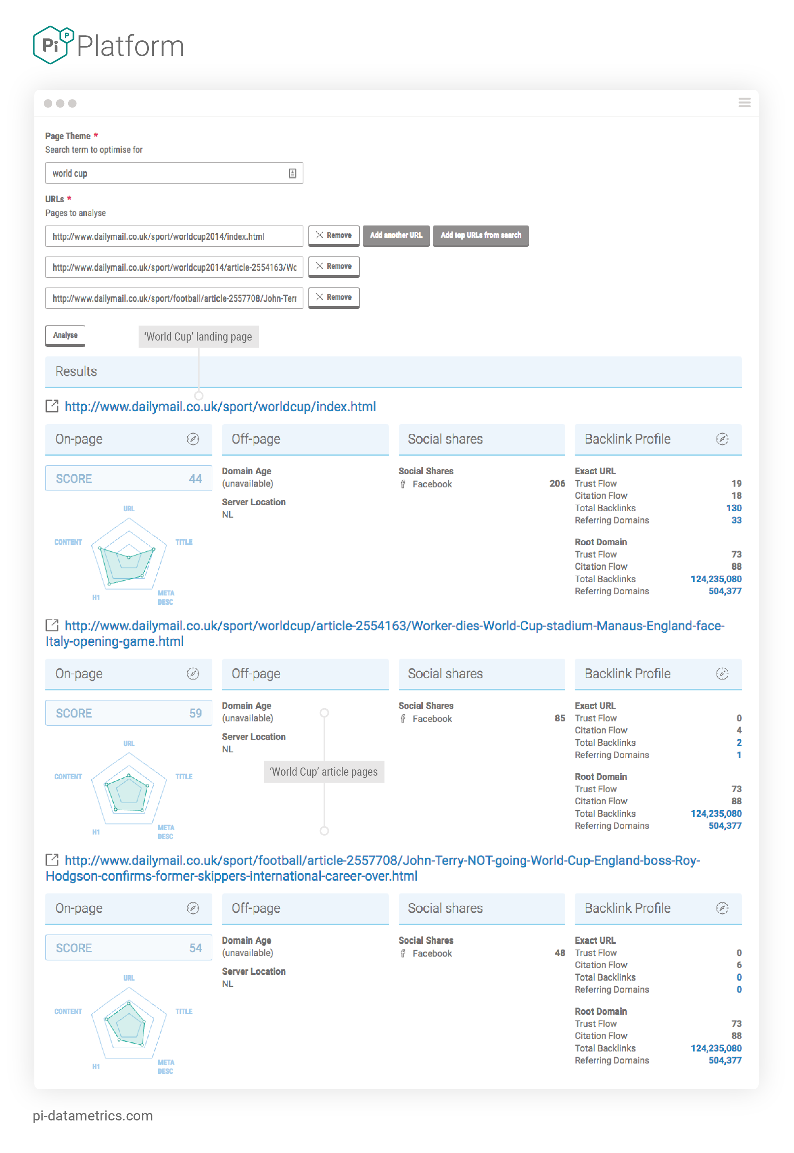Click the third result's Social shares header
The height and width of the screenshot is (1153, 794).
[482, 909]
